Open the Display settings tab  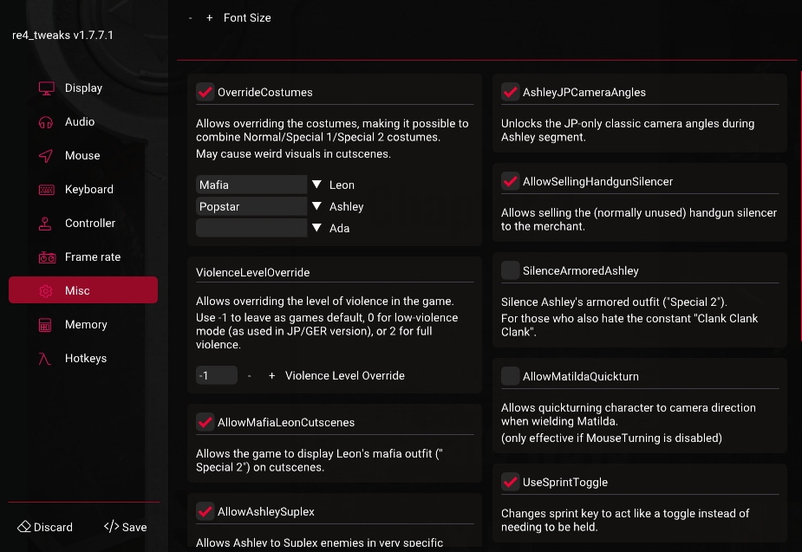click(x=83, y=88)
